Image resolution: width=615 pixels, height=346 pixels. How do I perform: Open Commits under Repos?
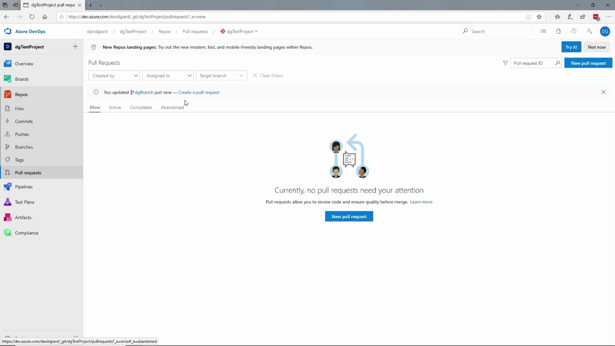pyautogui.click(x=24, y=122)
